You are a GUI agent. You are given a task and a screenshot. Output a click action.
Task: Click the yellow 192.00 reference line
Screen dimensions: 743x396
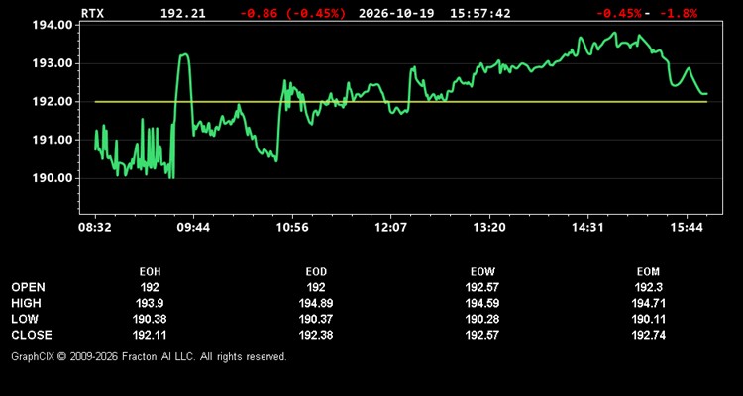(x=401, y=102)
